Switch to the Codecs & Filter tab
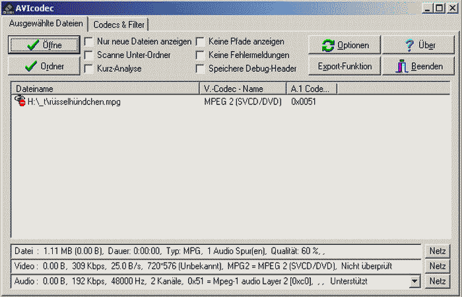The image size is (462, 297). [x=119, y=24]
